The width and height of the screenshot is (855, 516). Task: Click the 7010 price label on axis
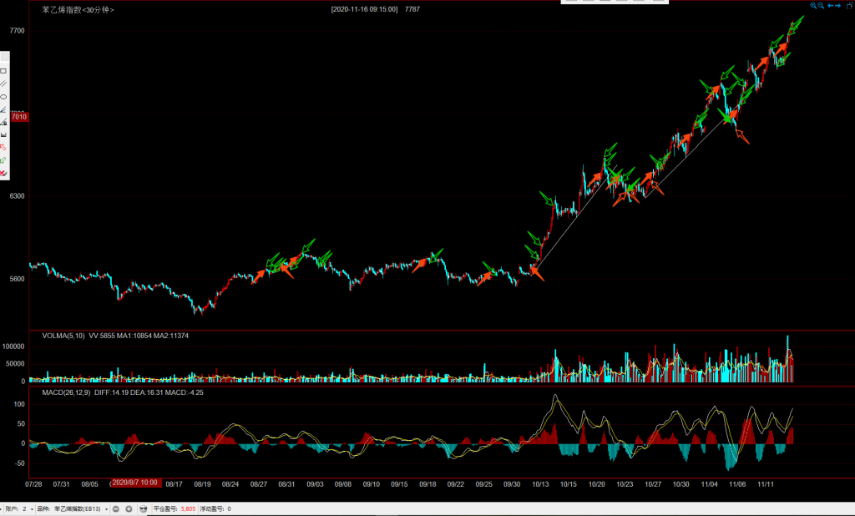(x=19, y=117)
